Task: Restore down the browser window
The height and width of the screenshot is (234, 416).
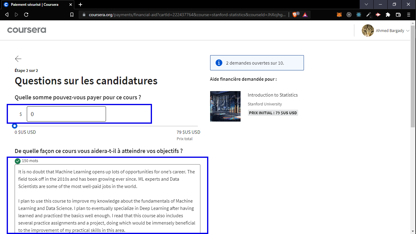Action: (394, 4)
